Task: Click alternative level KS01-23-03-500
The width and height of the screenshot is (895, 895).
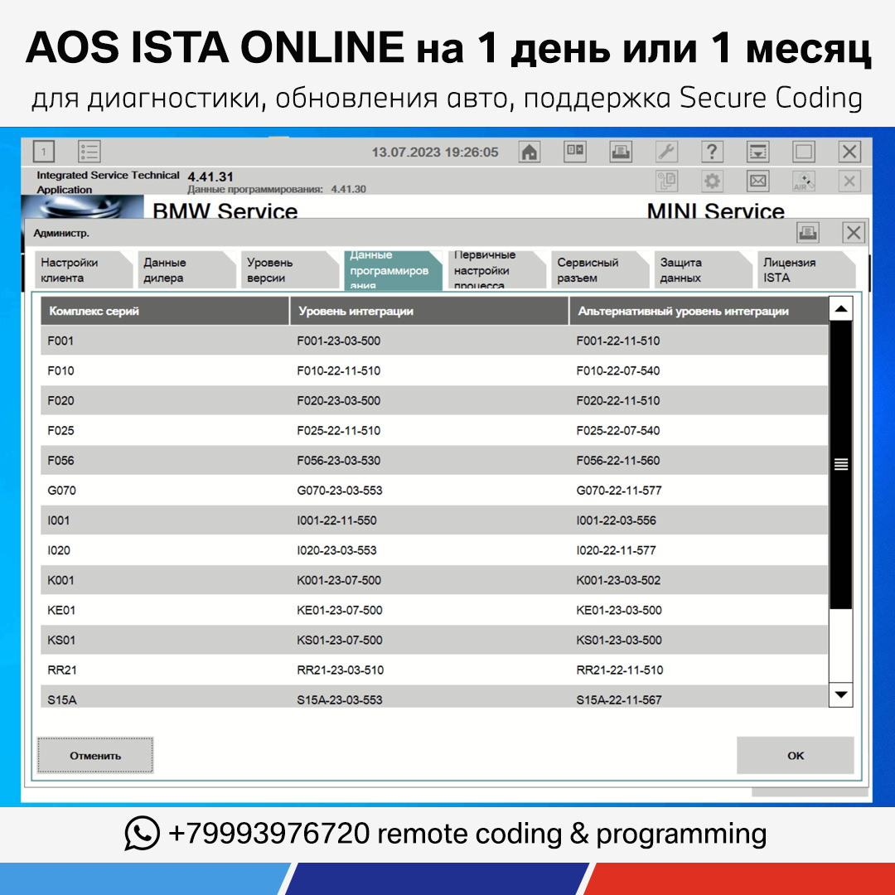Action: 619,641
